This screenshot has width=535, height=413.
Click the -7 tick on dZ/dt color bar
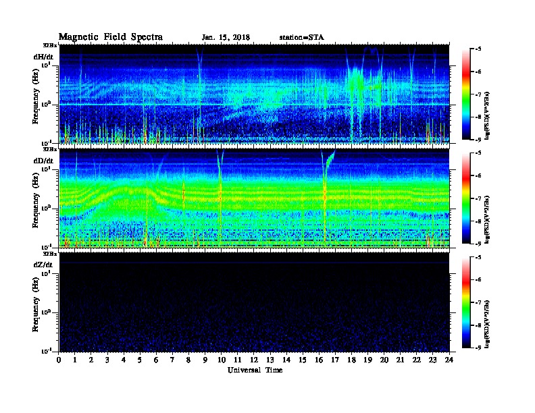(x=478, y=302)
